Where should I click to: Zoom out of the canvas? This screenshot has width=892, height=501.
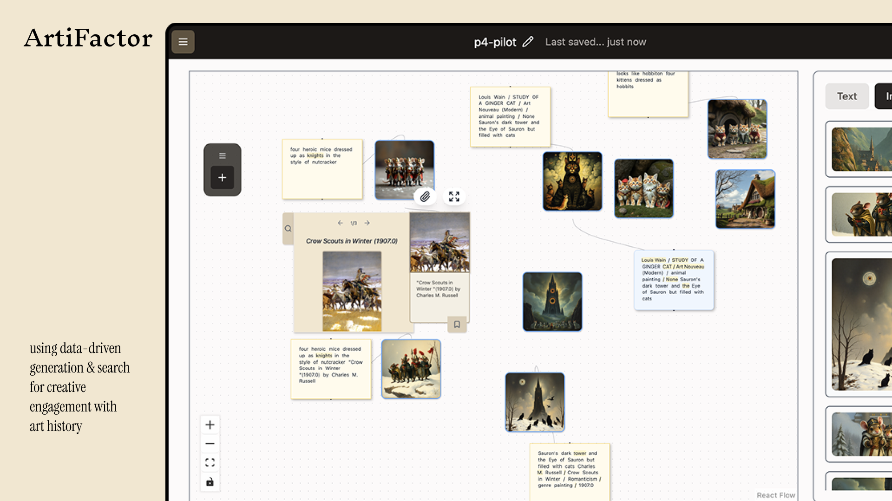pyautogui.click(x=210, y=444)
